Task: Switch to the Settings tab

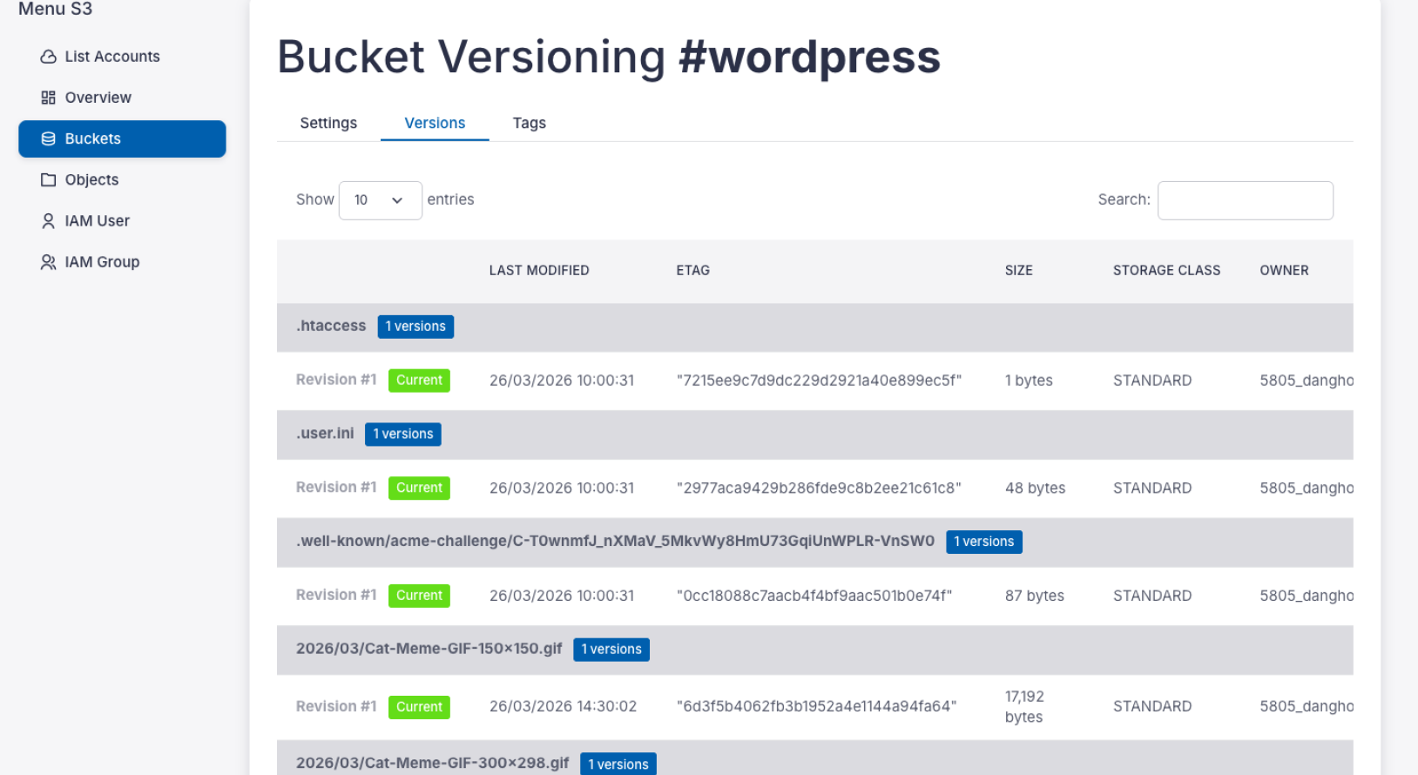Action: point(328,123)
